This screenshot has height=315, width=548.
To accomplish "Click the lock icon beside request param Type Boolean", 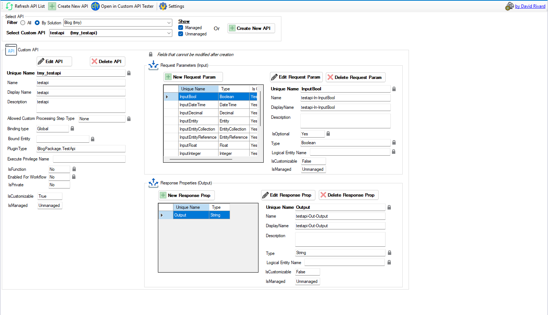I will (394, 142).
